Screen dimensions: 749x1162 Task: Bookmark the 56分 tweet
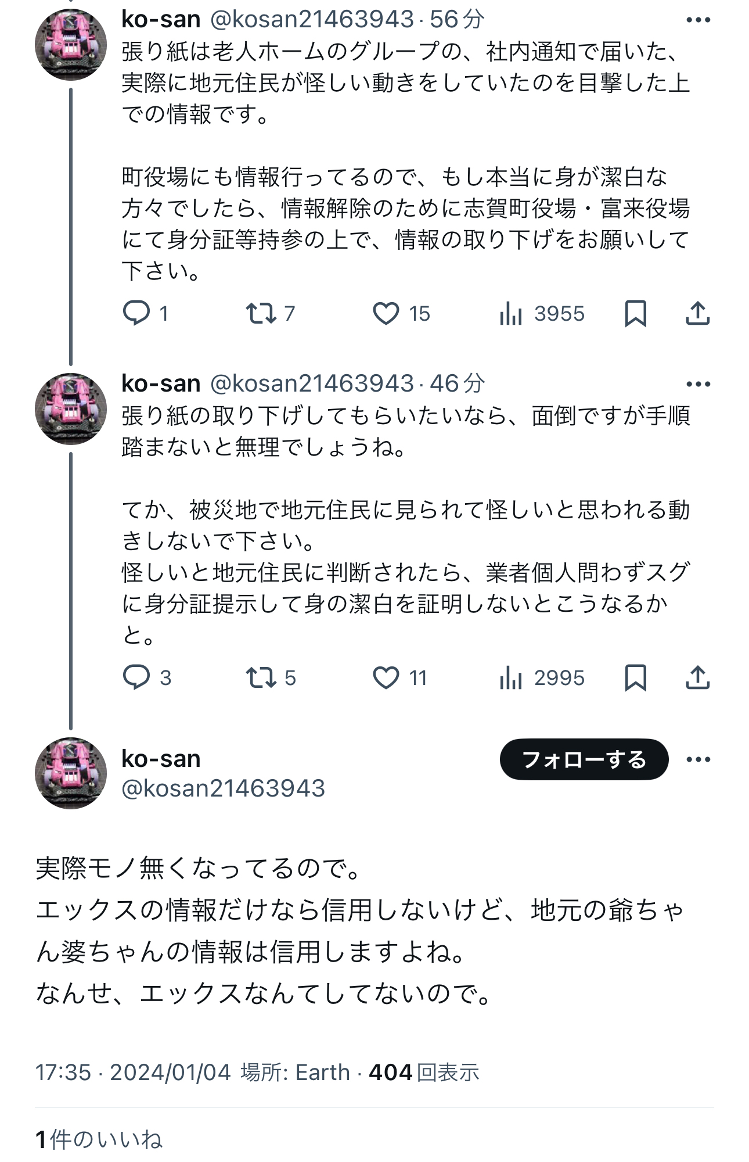[635, 314]
